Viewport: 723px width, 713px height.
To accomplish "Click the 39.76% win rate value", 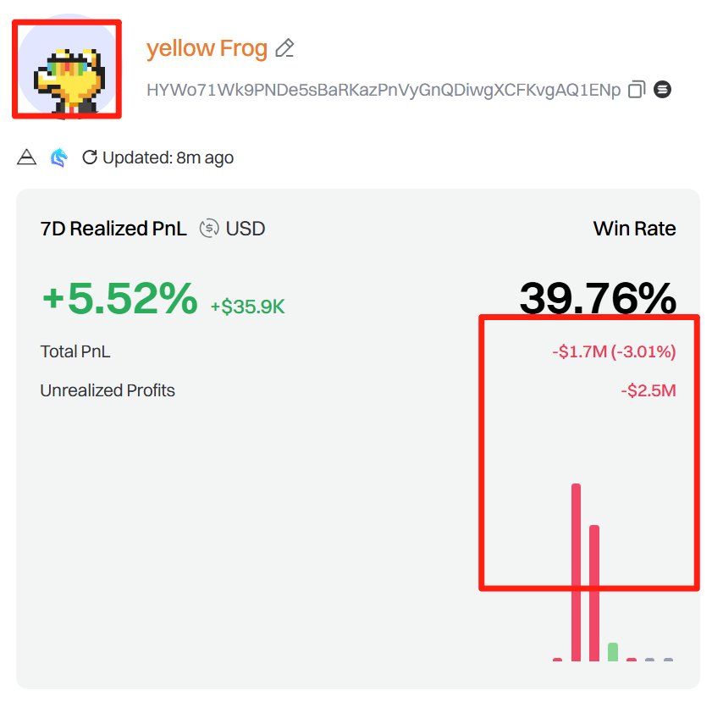I will pyautogui.click(x=598, y=299).
